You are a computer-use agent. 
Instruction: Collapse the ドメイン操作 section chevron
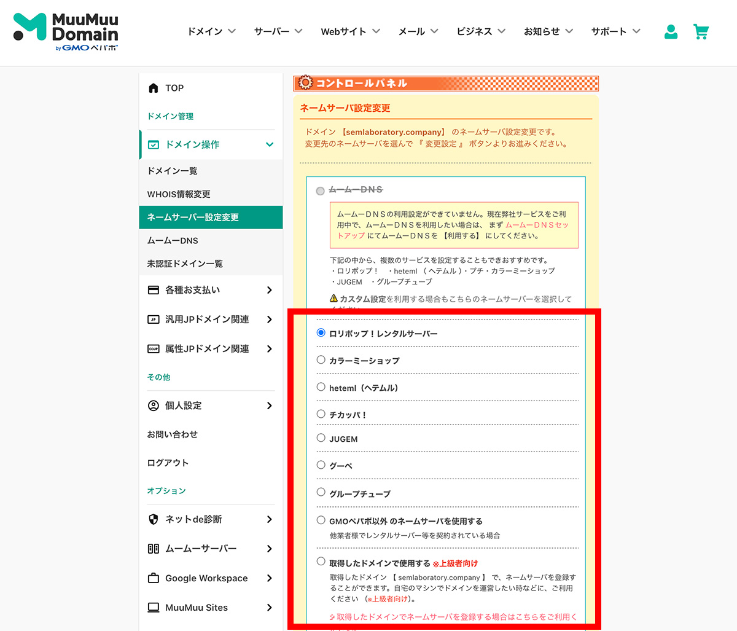(x=269, y=144)
